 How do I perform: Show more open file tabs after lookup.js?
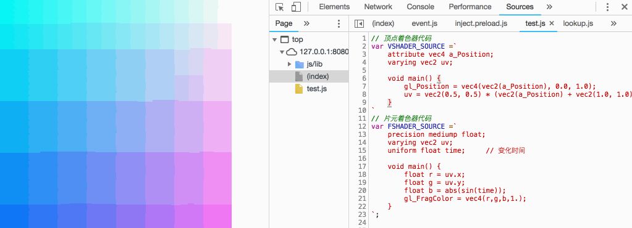(613, 24)
